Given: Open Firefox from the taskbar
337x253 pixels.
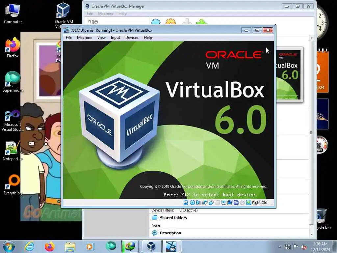Looking at the screenshot, I should click(x=49, y=246).
